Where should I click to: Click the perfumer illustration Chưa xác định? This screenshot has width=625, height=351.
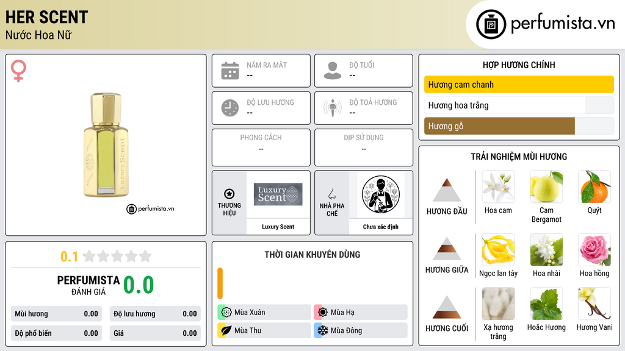(x=381, y=194)
